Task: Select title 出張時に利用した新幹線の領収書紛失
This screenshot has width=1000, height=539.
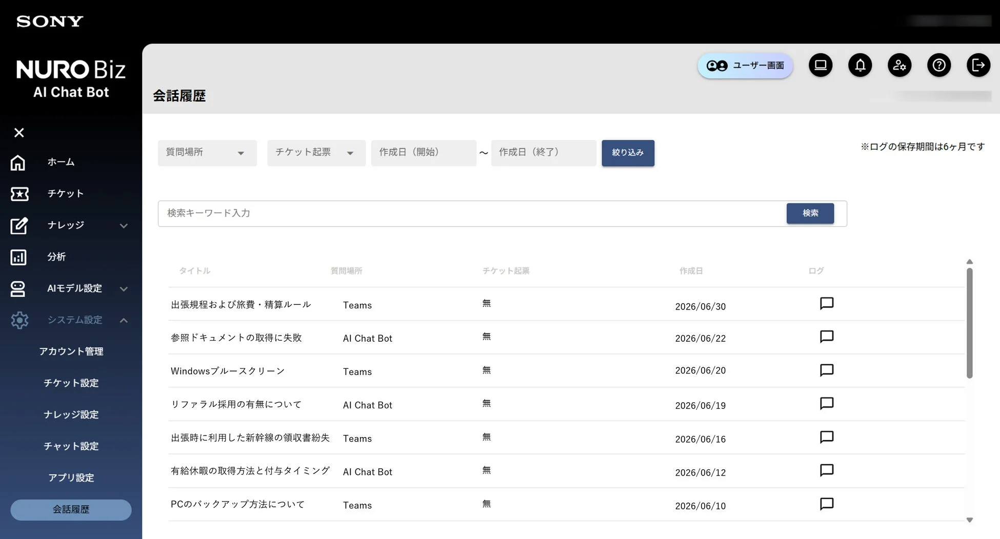Action: (250, 438)
